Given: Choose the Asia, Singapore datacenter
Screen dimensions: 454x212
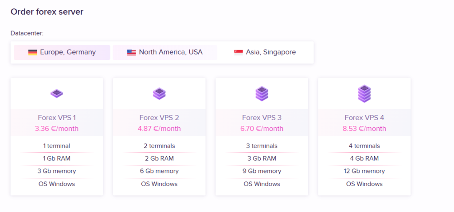Looking at the screenshot, I should pyautogui.click(x=265, y=52).
